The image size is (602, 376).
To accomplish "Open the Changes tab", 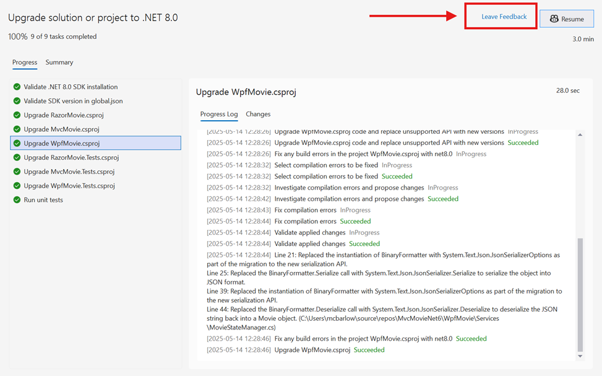I will (258, 114).
